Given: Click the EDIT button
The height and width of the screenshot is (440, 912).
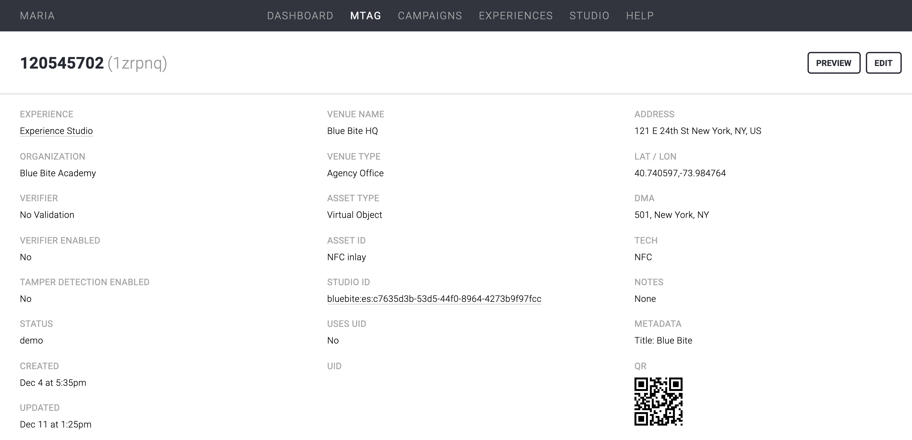Looking at the screenshot, I should tap(883, 63).
